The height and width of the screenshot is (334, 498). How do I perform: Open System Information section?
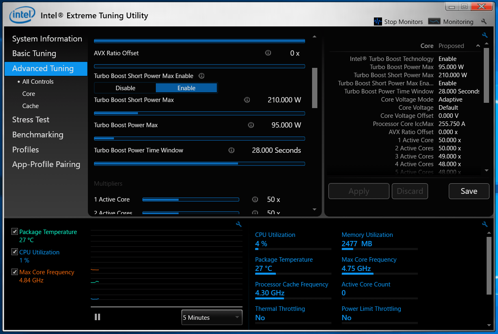click(x=47, y=39)
